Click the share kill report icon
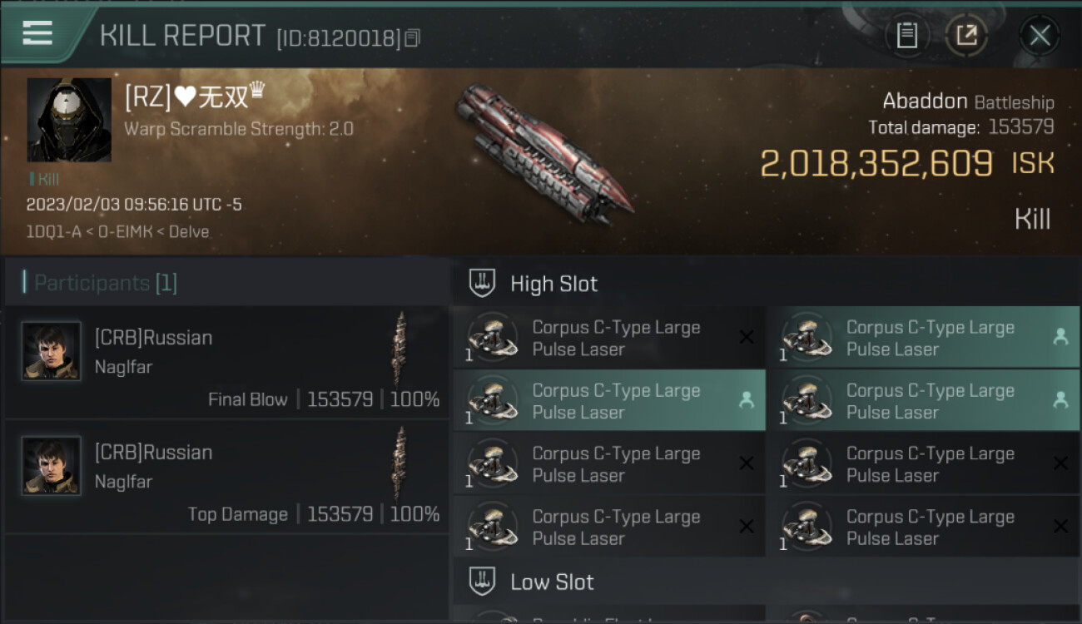1082x624 pixels. tap(965, 35)
